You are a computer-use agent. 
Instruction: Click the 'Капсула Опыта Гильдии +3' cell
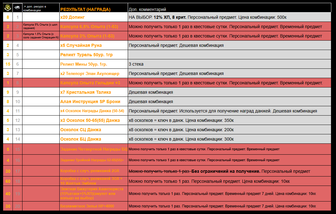[x=90, y=83]
